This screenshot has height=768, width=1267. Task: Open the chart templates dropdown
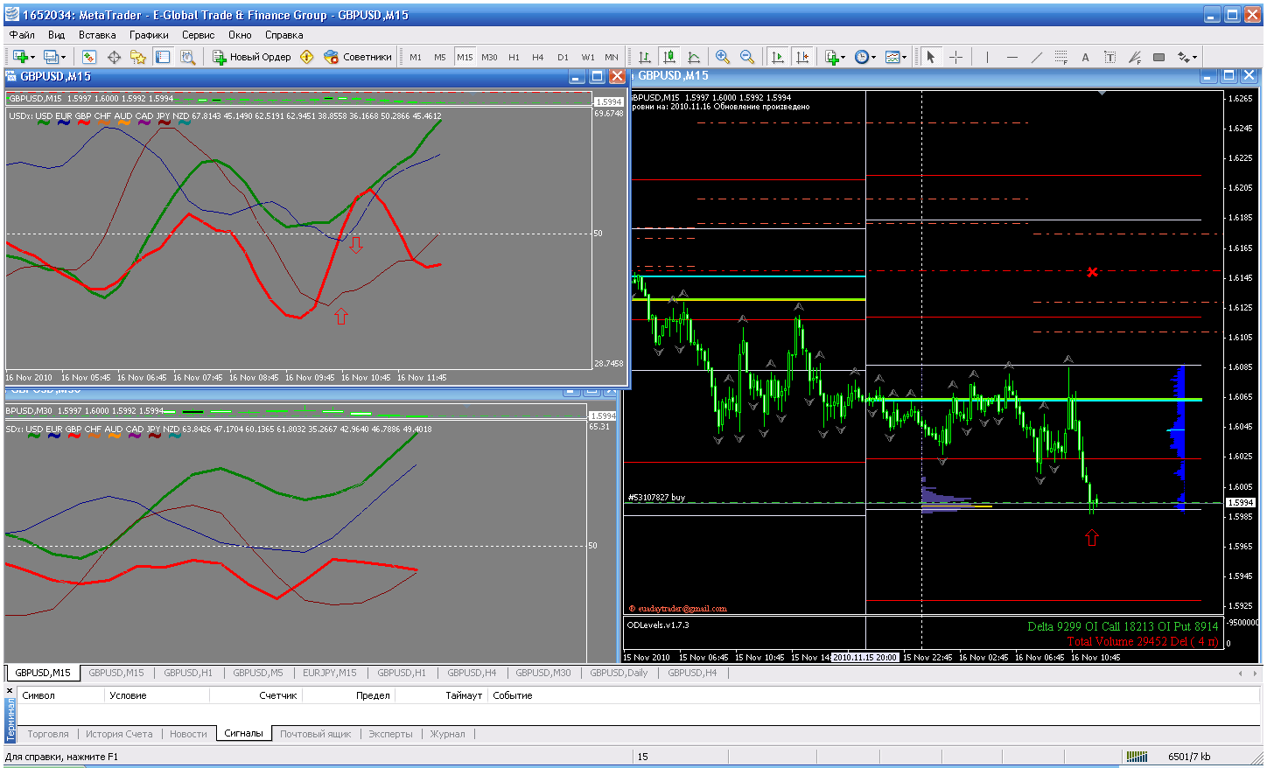tap(905, 57)
